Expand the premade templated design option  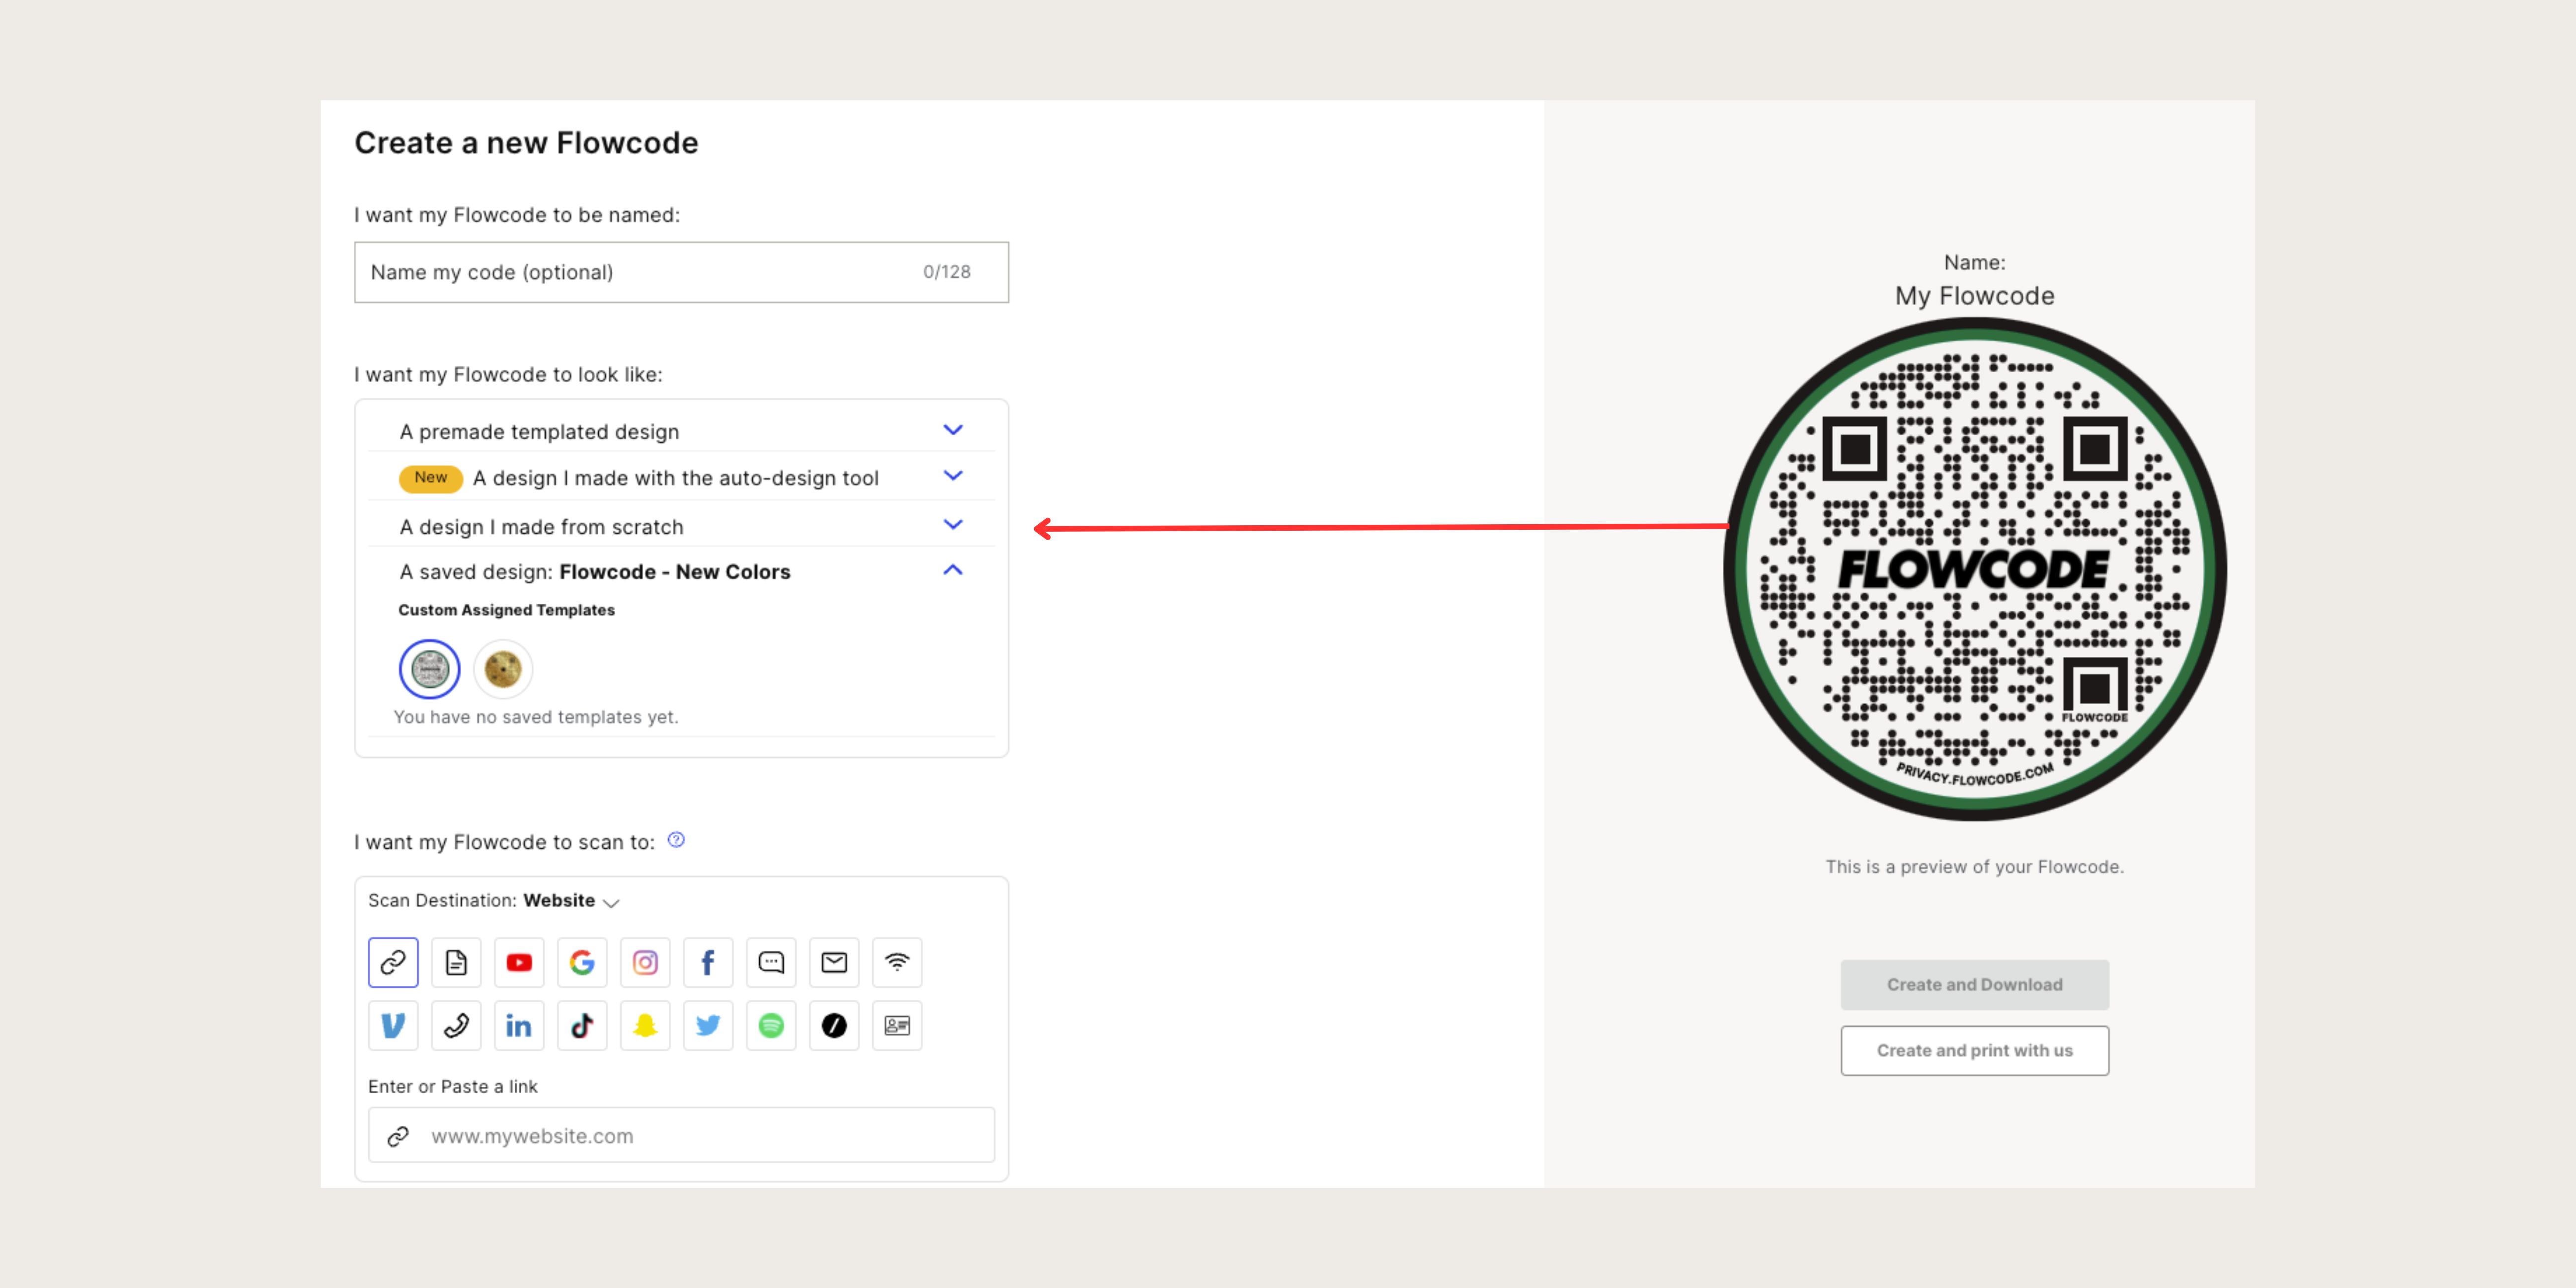click(952, 429)
